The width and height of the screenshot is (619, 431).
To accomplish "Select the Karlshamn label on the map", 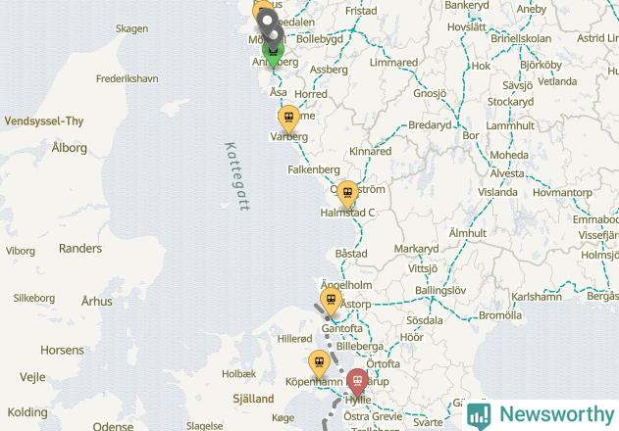I will click(536, 297).
